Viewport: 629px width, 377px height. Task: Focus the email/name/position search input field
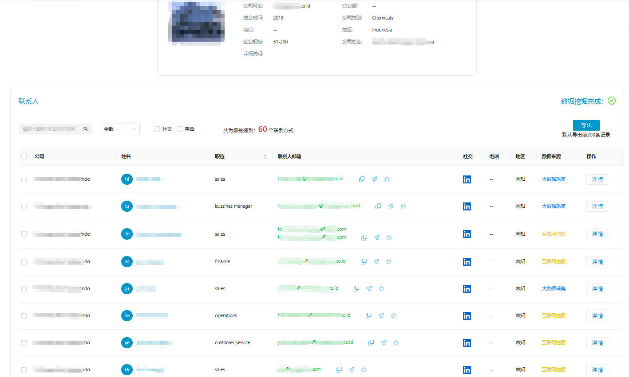(50, 129)
